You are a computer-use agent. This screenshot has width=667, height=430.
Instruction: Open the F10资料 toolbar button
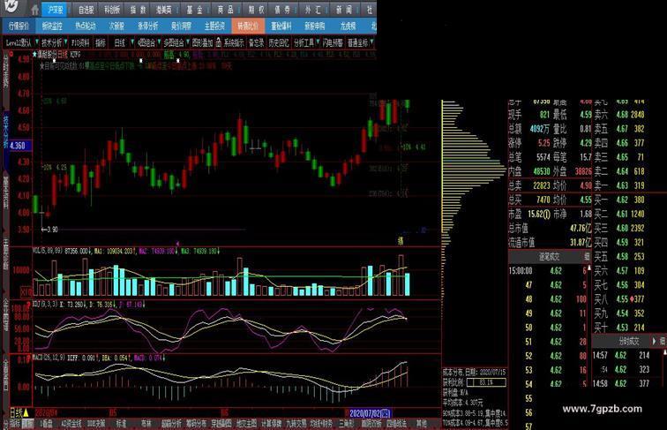pos(80,42)
